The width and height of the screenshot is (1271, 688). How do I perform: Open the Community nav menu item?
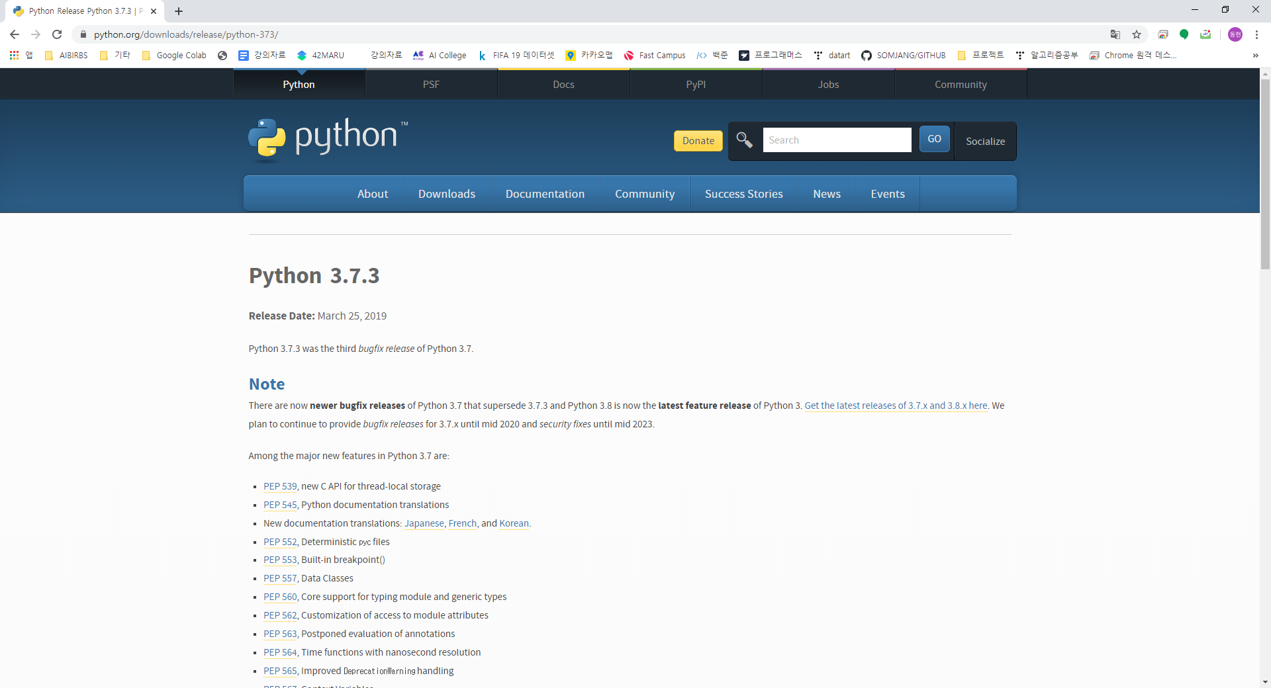pos(645,194)
